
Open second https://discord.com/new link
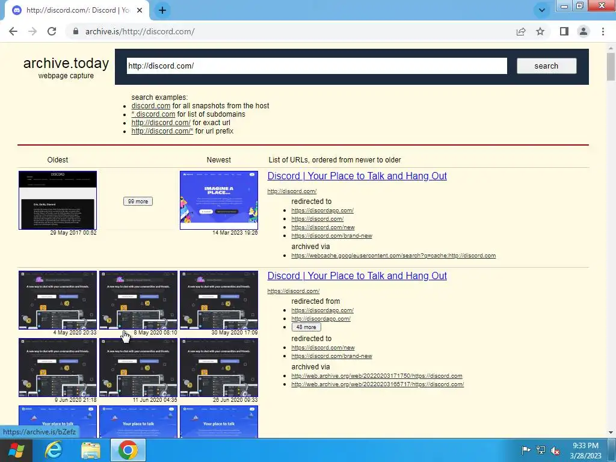(x=323, y=348)
